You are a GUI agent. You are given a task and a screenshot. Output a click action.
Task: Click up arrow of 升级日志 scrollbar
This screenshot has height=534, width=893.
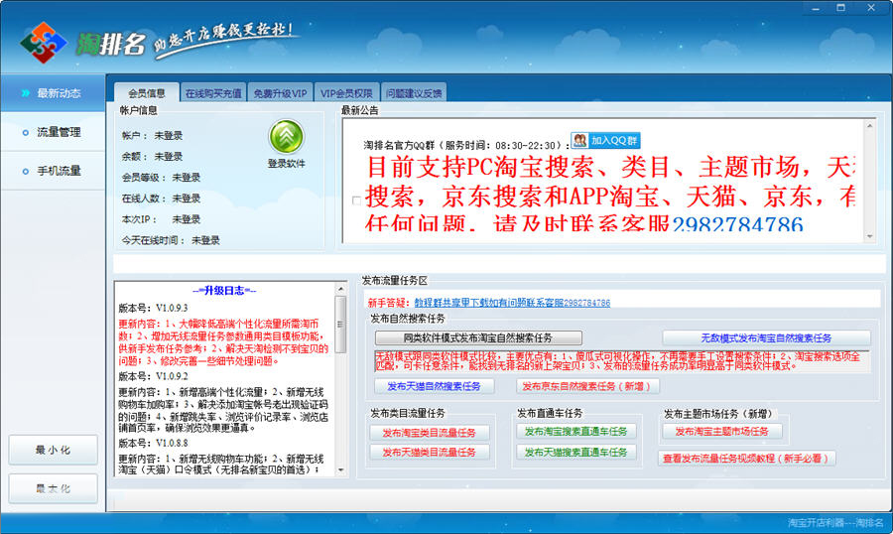point(340,289)
